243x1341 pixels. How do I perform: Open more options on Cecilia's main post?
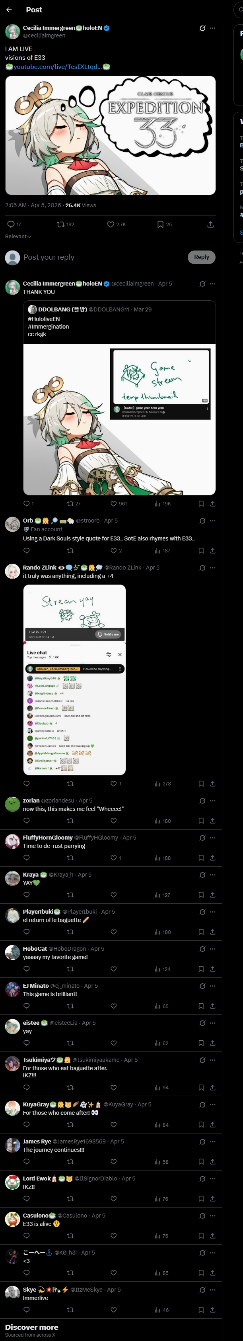(x=212, y=28)
